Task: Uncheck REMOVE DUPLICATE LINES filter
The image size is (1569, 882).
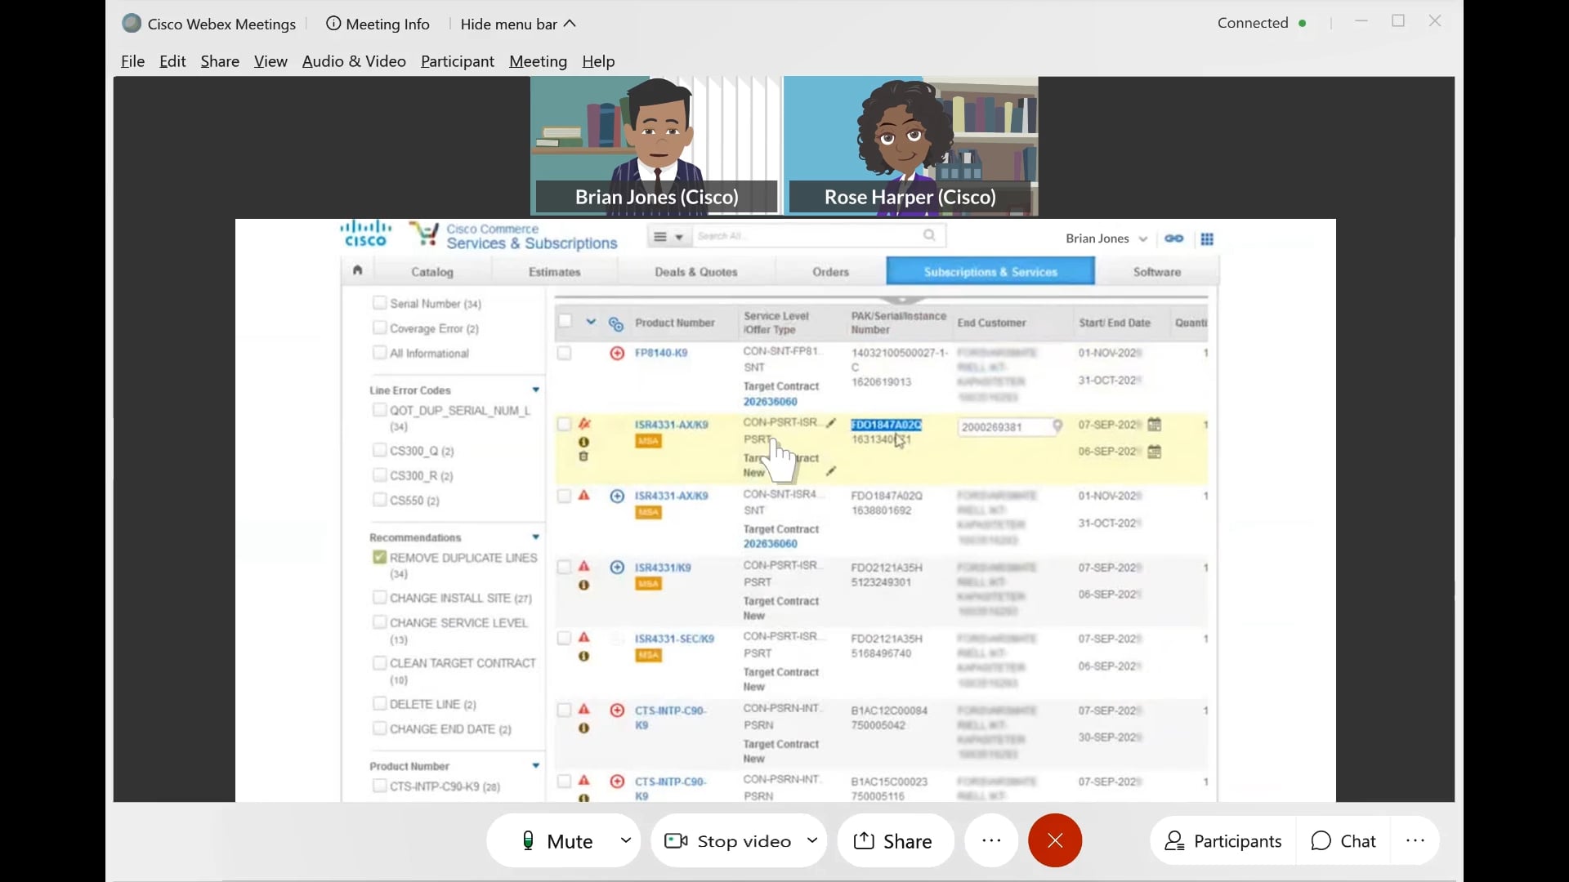Action: (379, 557)
